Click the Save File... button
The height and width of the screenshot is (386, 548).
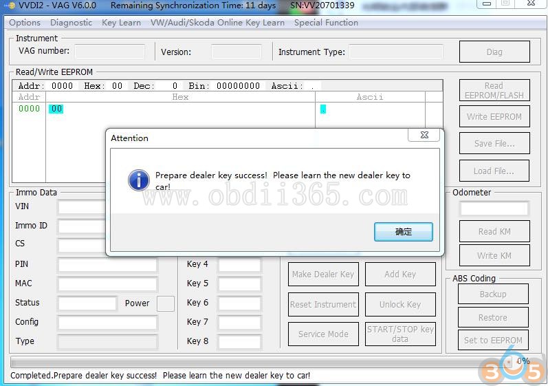pyautogui.click(x=494, y=143)
